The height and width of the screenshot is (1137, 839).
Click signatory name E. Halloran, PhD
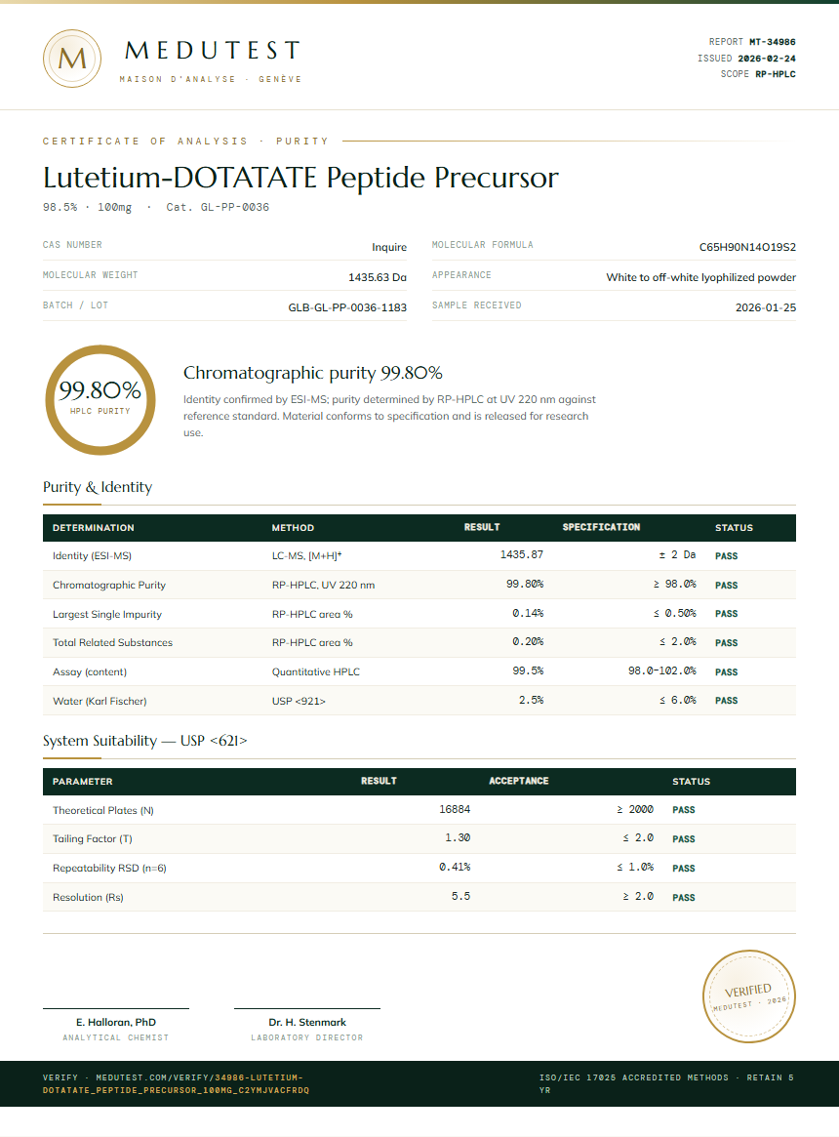(x=116, y=1023)
